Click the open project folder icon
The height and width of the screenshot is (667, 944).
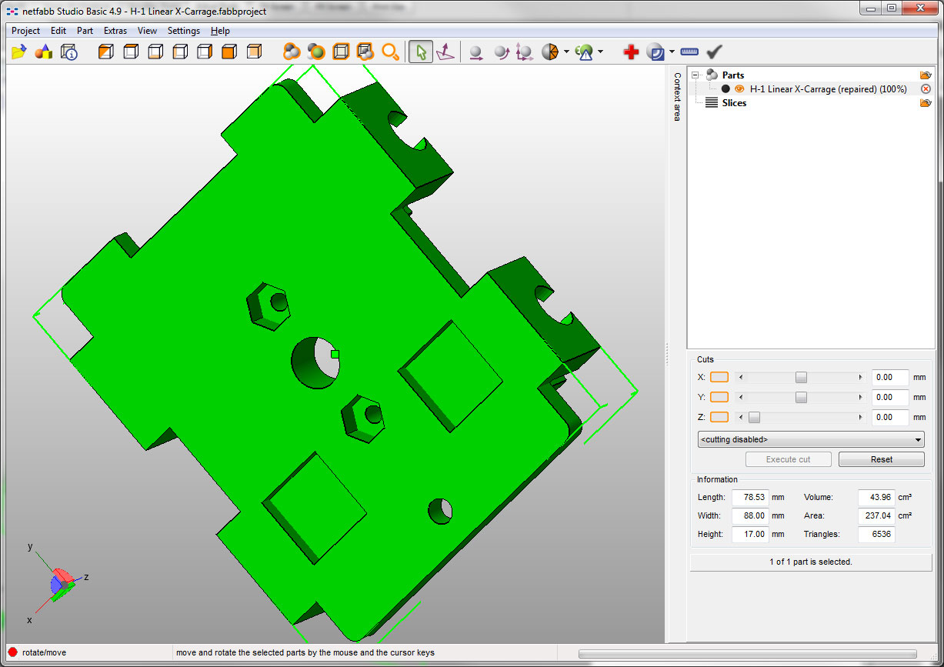click(19, 52)
